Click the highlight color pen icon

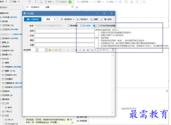point(98,50)
